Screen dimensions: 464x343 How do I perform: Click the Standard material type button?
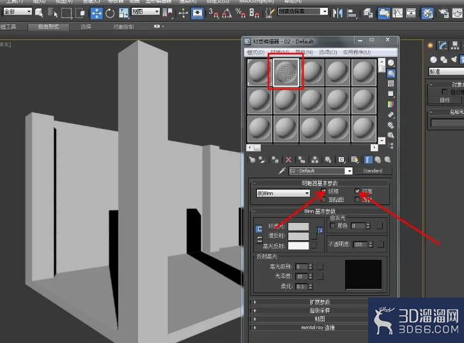(373, 171)
